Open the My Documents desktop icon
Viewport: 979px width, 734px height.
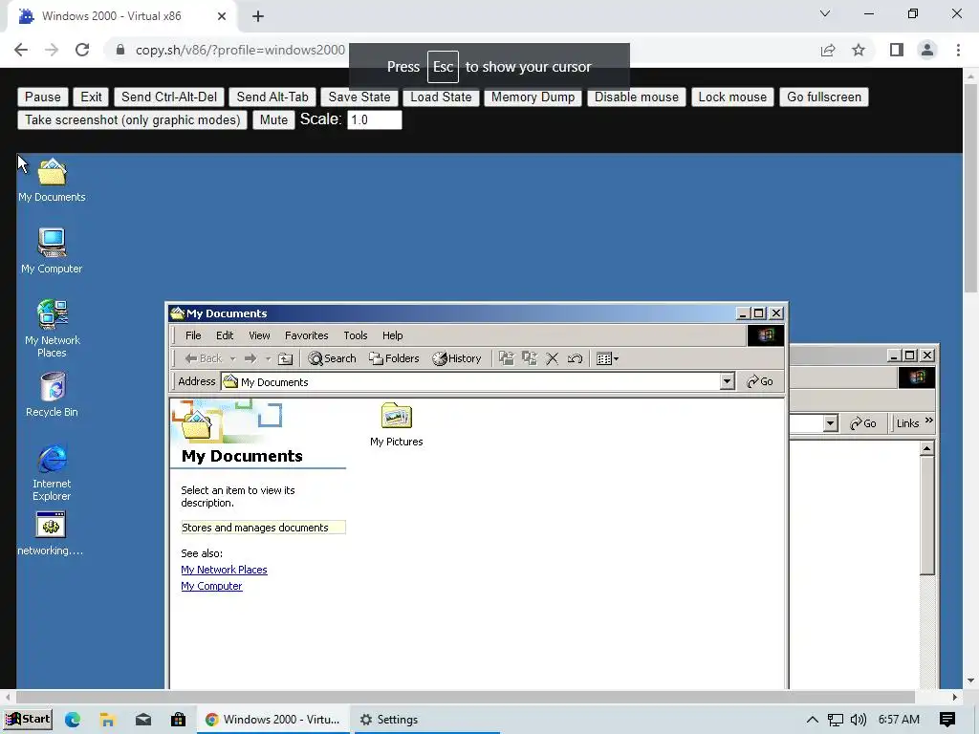52,180
